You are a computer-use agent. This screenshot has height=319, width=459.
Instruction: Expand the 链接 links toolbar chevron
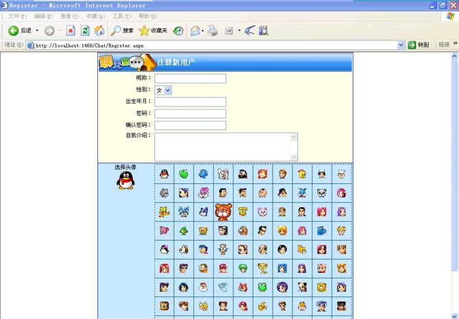[x=455, y=44]
